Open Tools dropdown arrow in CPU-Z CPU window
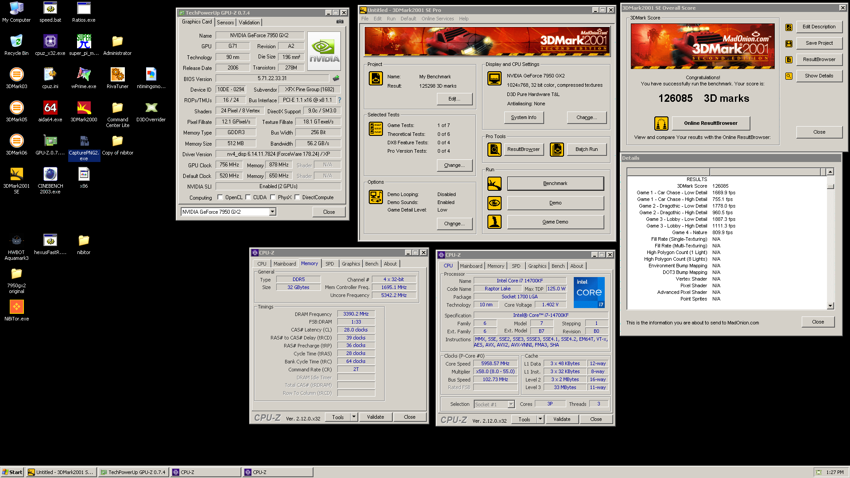Viewport: 850px width, 478px height. click(540, 419)
